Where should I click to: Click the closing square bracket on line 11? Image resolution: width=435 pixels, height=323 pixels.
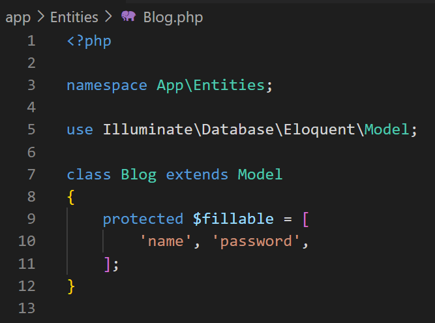click(x=107, y=264)
